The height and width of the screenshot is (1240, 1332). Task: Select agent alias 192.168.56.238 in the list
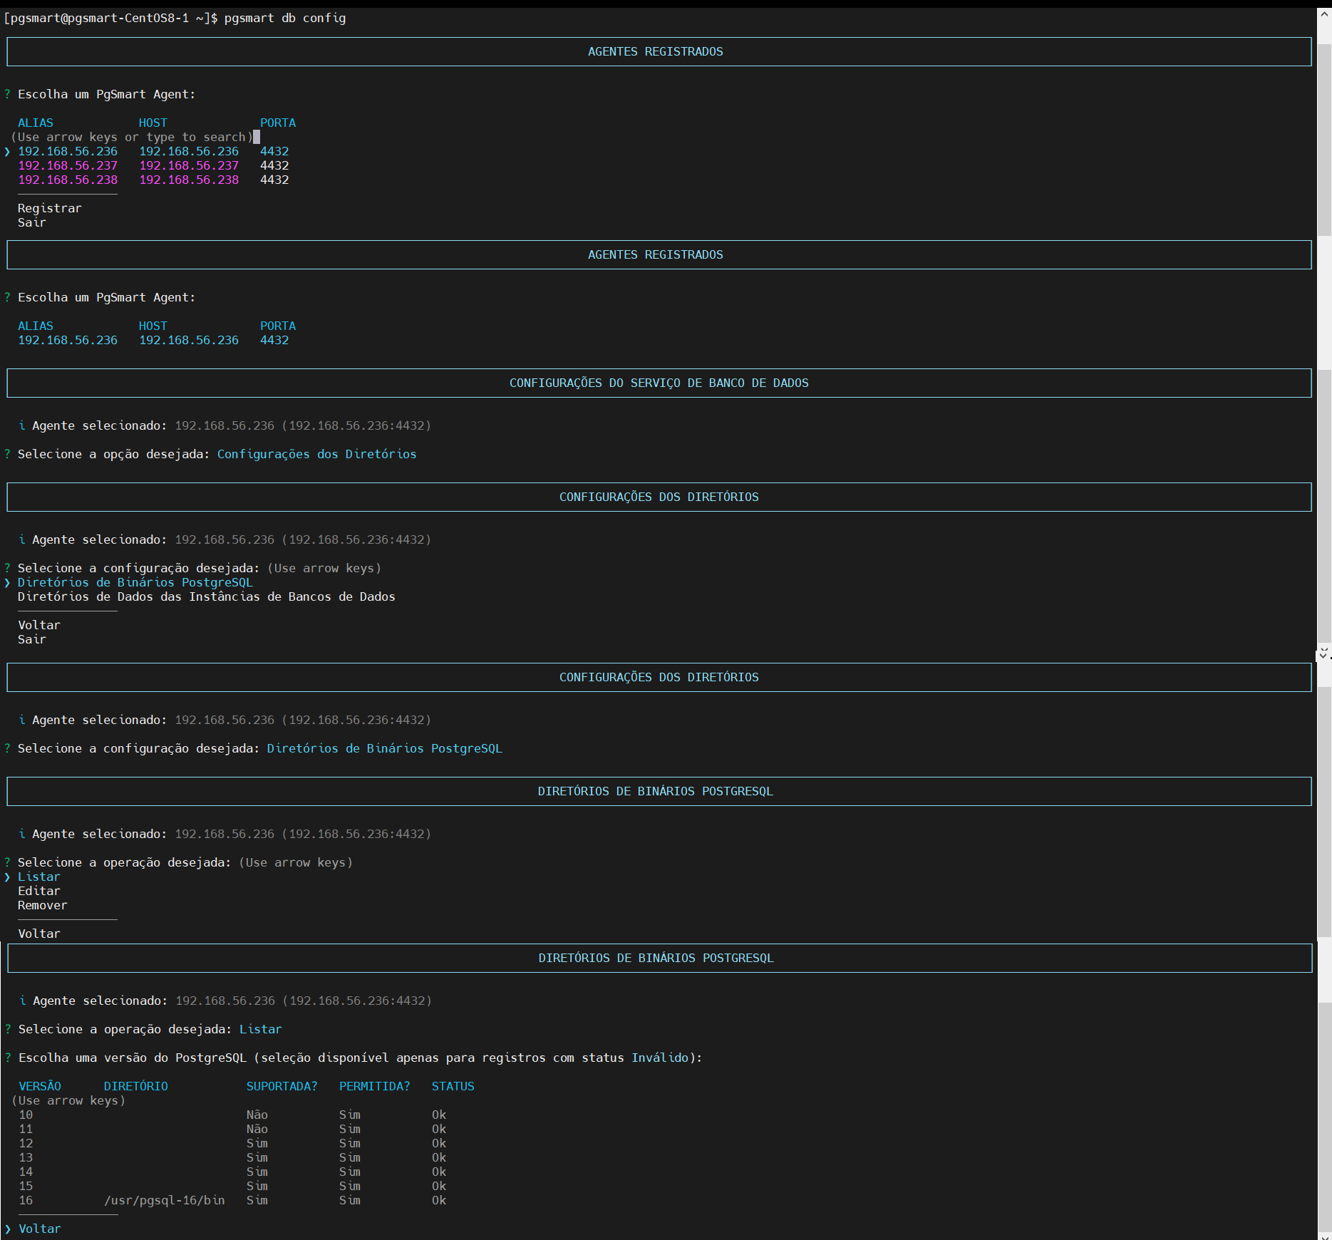[68, 180]
